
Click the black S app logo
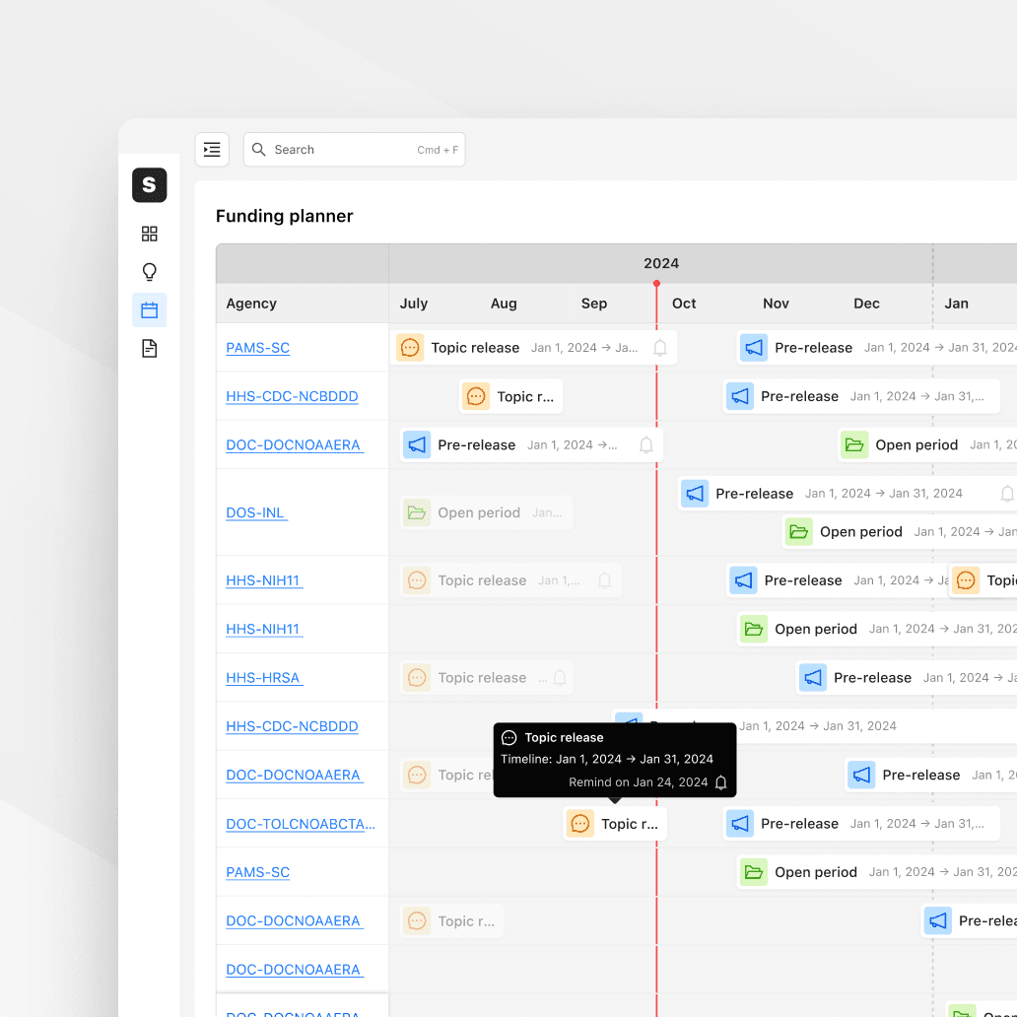(149, 185)
